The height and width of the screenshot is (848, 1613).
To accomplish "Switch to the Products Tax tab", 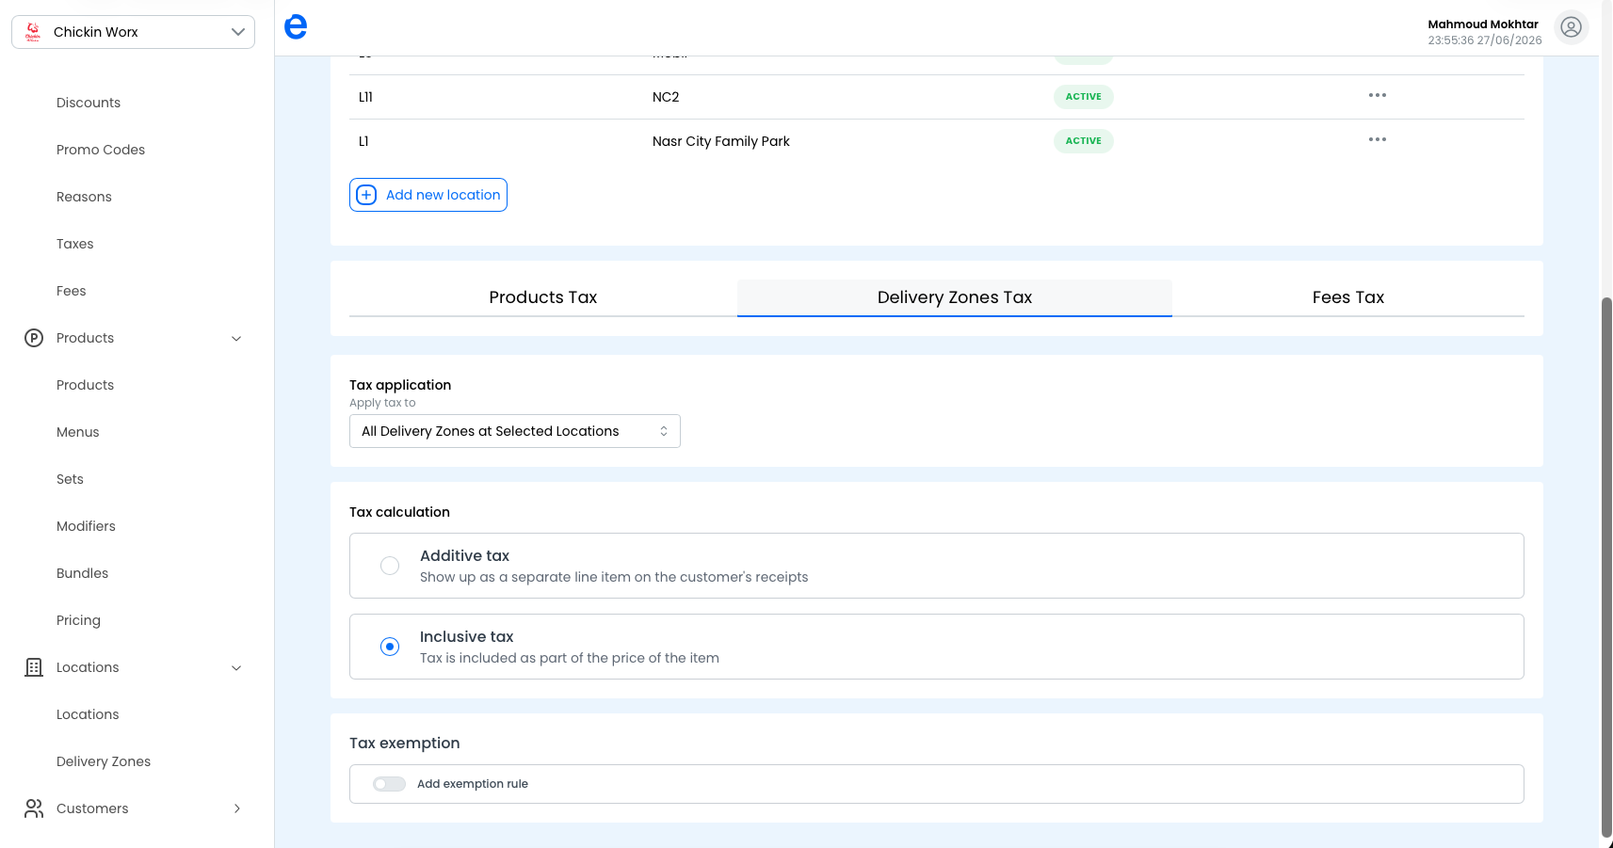I will pos(543,297).
